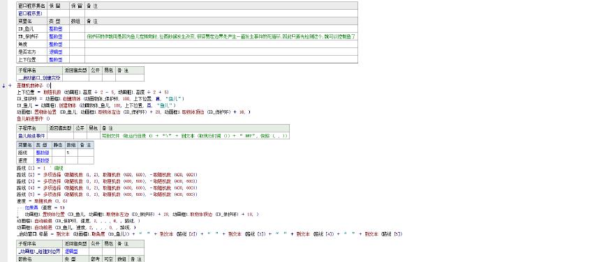This screenshot has width=613, height=262.
Task: Toggle the 公开 cell for __启动窗口_创建完毕
Action: [96, 78]
